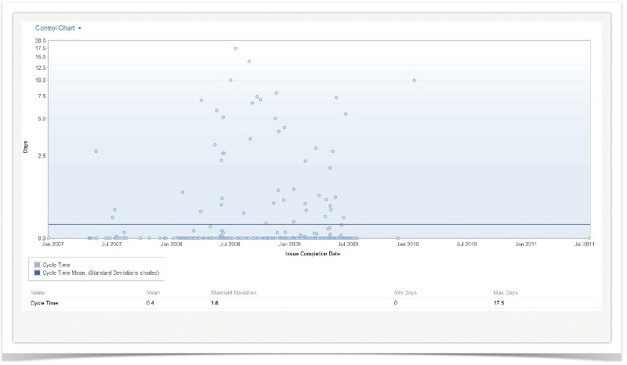Select the highest data point at 17.5 days
The width and height of the screenshot is (627, 365).
tap(235, 49)
